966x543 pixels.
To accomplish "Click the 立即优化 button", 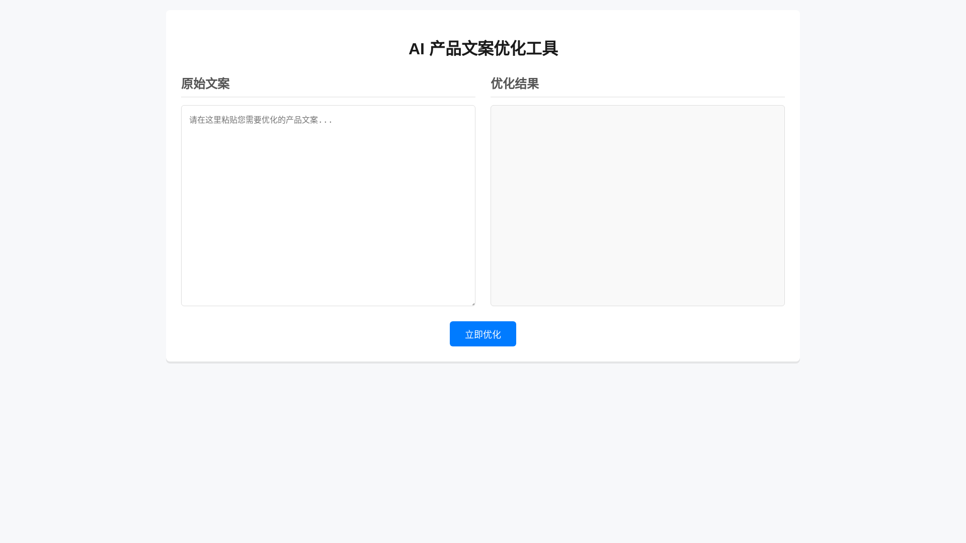I will (482, 334).
